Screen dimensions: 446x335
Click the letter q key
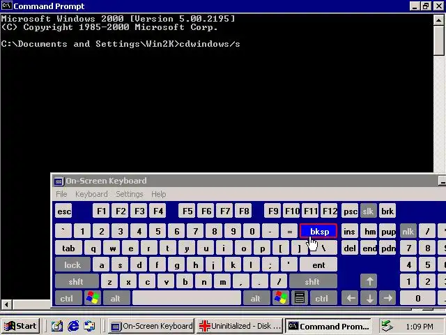point(93,248)
